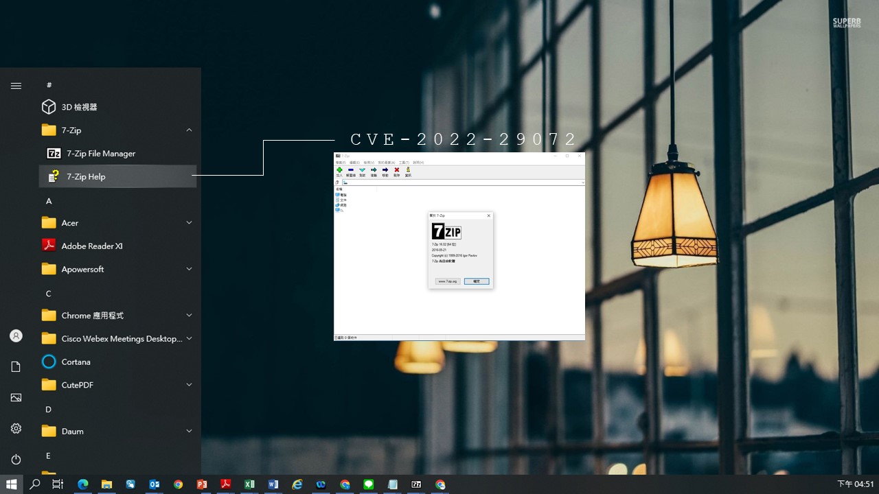
Task: Switch to PowerPoint on the taskbar
Action: 202,484
